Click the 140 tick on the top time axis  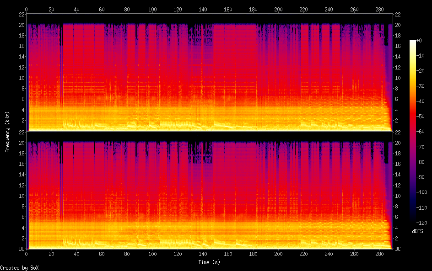tap(203, 9)
